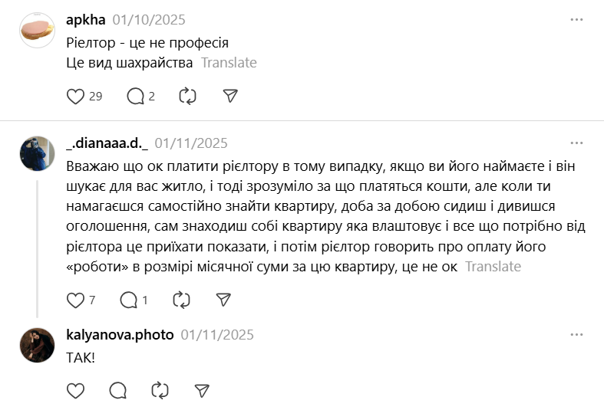Reply to kalyanova.photo's comment
Image resolution: width=604 pixels, height=407 pixels.
(117, 390)
